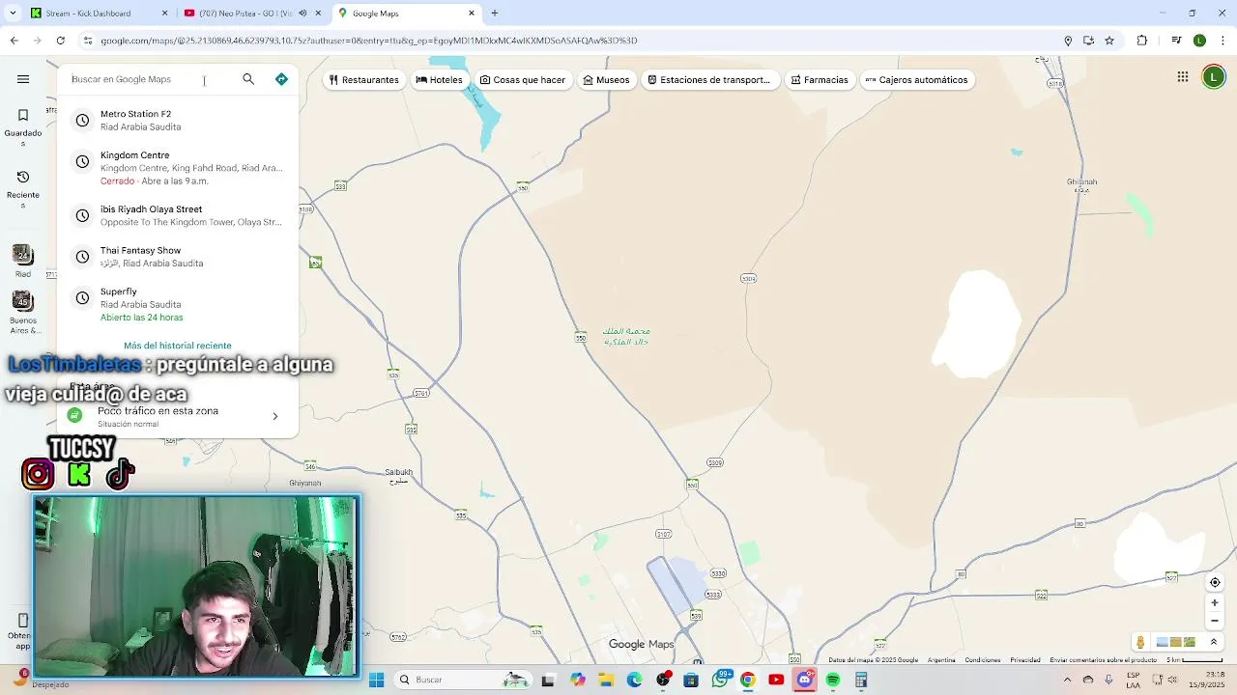Show Cosas que hacer nearby
1237x695 pixels.
[x=523, y=80]
